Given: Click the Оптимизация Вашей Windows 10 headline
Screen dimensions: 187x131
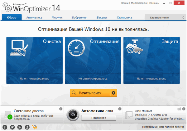Looking at the screenshot, I should 93,29.
